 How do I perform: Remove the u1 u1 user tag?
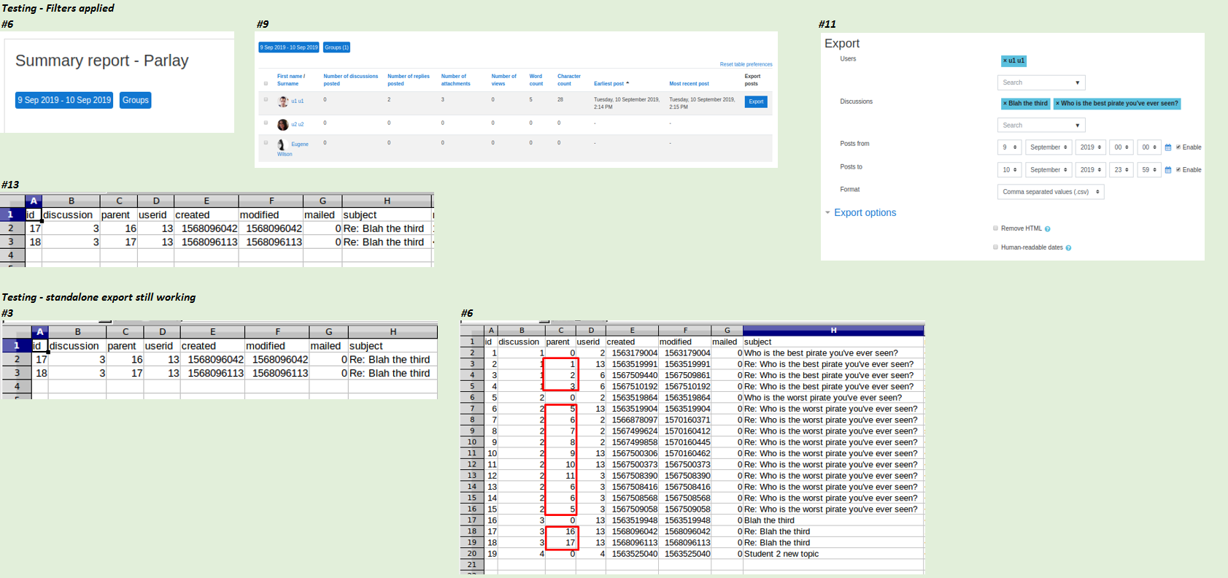click(1013, 61)
